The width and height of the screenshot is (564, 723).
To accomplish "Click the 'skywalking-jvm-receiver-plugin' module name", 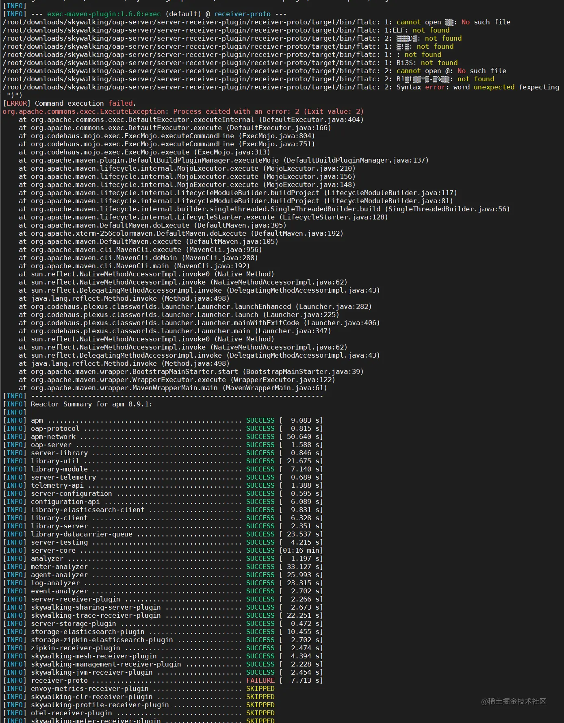I will pos(92,672).
